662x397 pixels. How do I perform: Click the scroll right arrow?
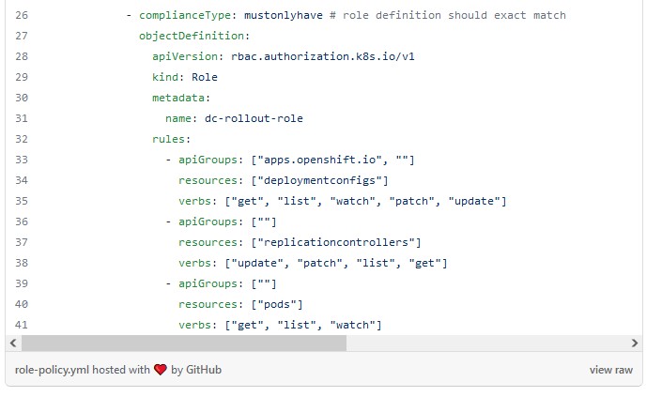(634, 343)
